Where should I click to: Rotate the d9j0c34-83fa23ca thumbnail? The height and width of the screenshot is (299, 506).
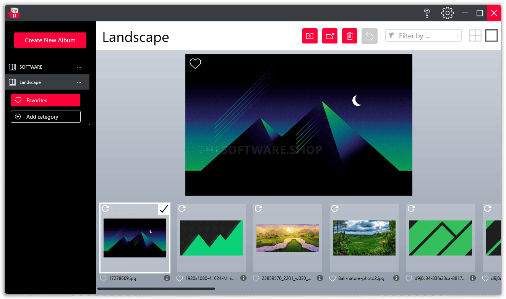[x=412, y=208]
